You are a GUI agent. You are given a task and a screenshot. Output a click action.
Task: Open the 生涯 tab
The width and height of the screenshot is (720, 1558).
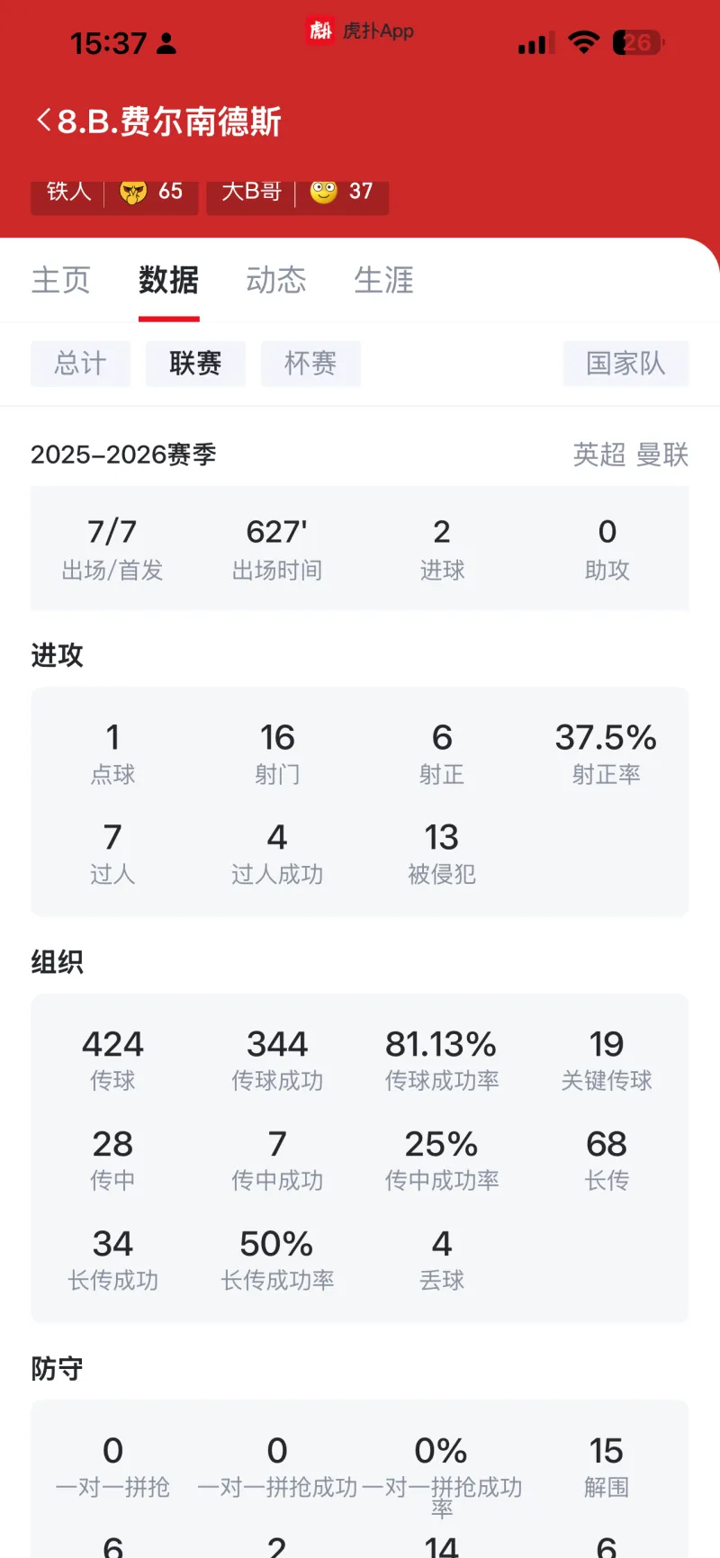pos(384,280)
